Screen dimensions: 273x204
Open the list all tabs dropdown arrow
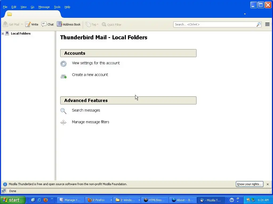click(x=245, y=14)
